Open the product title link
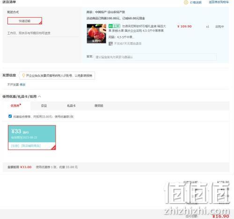234x219 pixels. click(x=137, y=28)
